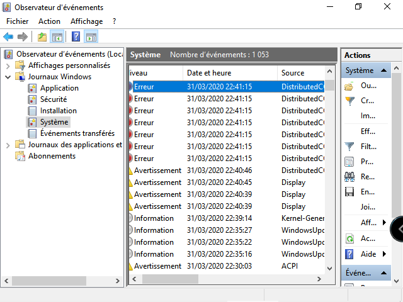Click the Installation log icon in tree
Viewport: 403px width, 302px height.
[32, 111]
